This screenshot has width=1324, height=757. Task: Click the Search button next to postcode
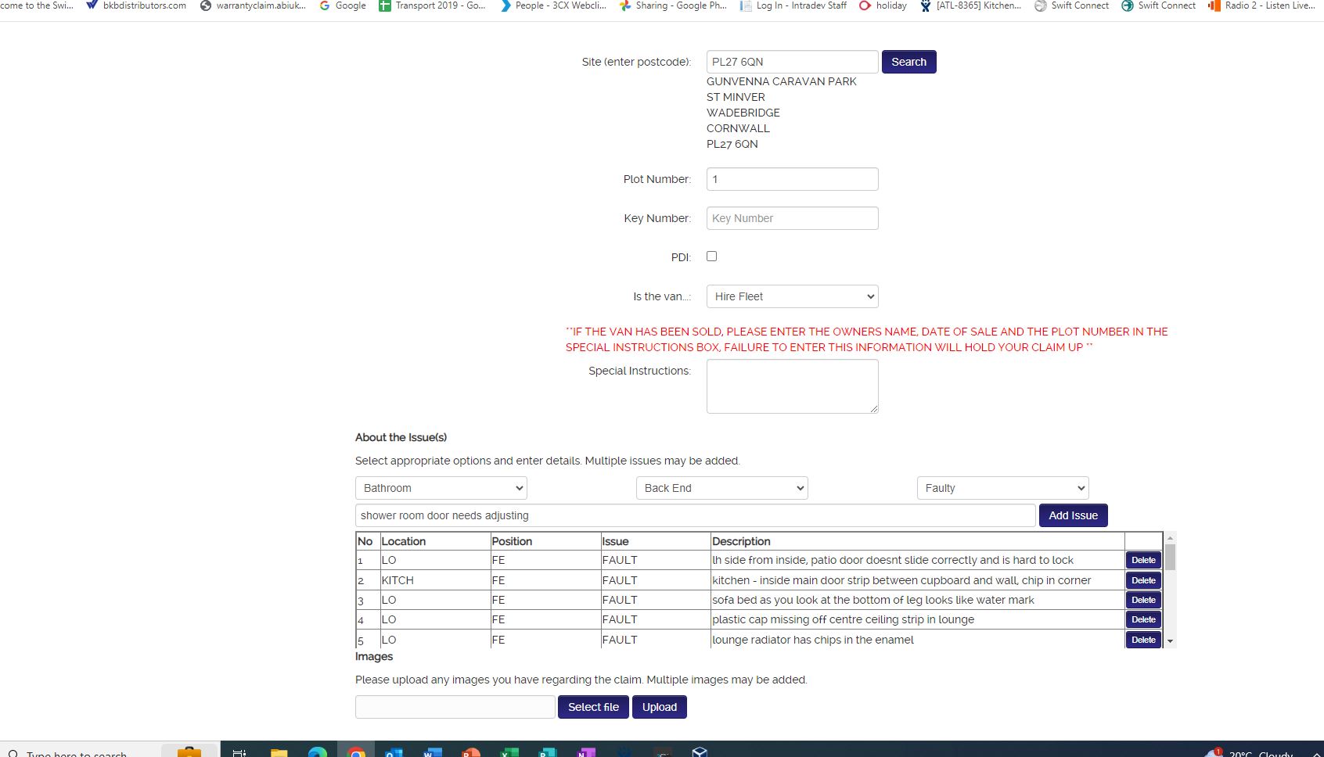point(908,62)
